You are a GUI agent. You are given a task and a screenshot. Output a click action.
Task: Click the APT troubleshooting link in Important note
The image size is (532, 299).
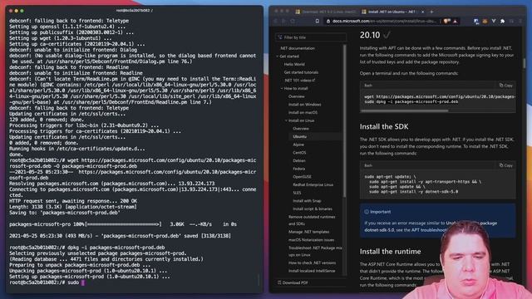429,230
